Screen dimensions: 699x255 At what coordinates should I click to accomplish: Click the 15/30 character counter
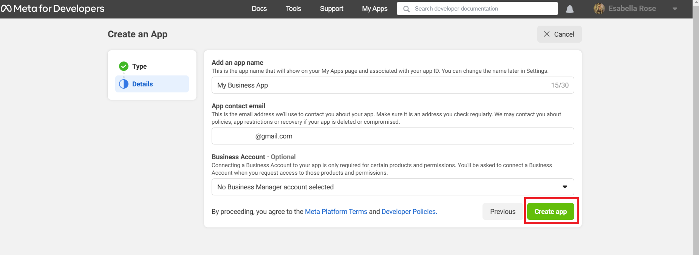[560, 85]
